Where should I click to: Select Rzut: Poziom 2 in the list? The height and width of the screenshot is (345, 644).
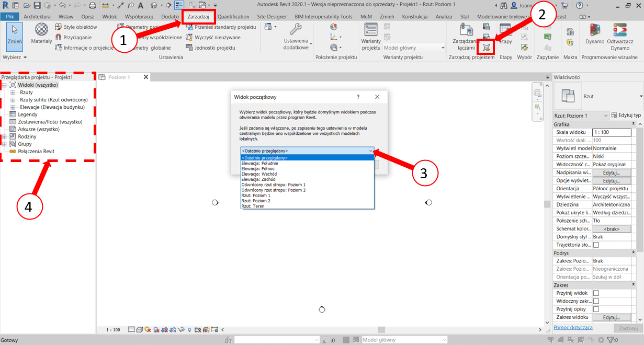256,201
